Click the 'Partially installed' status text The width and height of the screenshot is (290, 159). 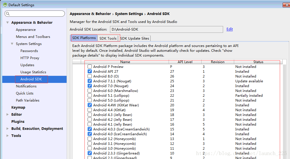click(x=249, y=95)
